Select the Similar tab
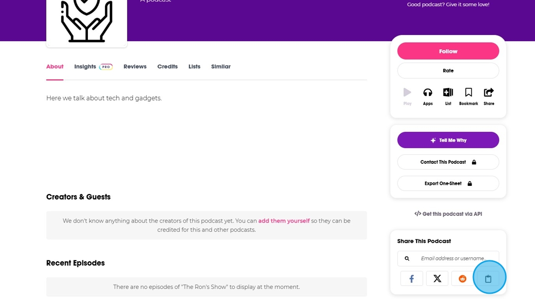The width and height of the screenshot is (535, 299). 221,66
